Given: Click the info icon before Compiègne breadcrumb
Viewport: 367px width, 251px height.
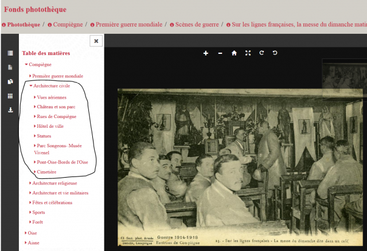Looking at the screenshot, I should (x=50, y=25).
